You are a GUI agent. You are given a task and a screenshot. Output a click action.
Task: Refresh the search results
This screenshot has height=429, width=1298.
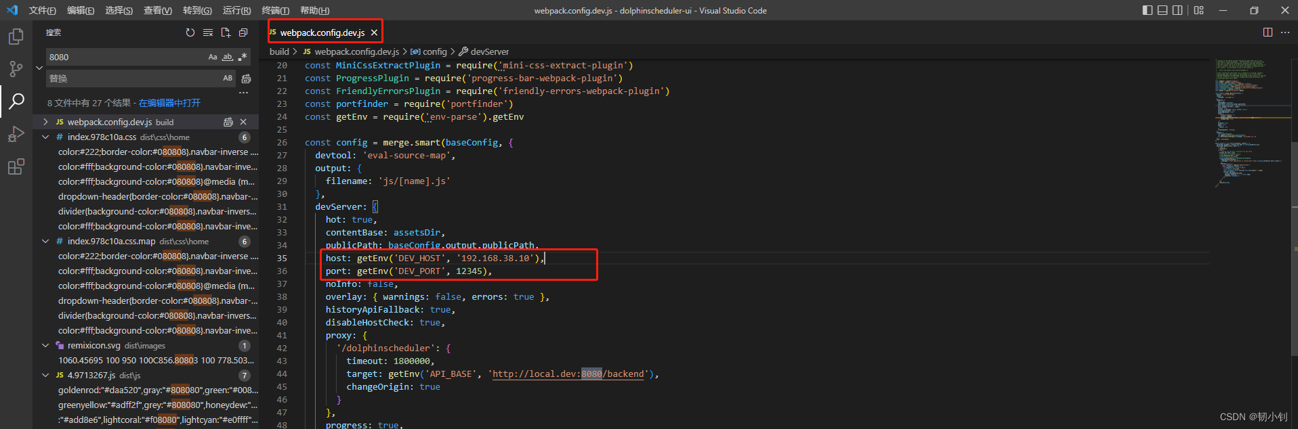[x=190, y=32]
